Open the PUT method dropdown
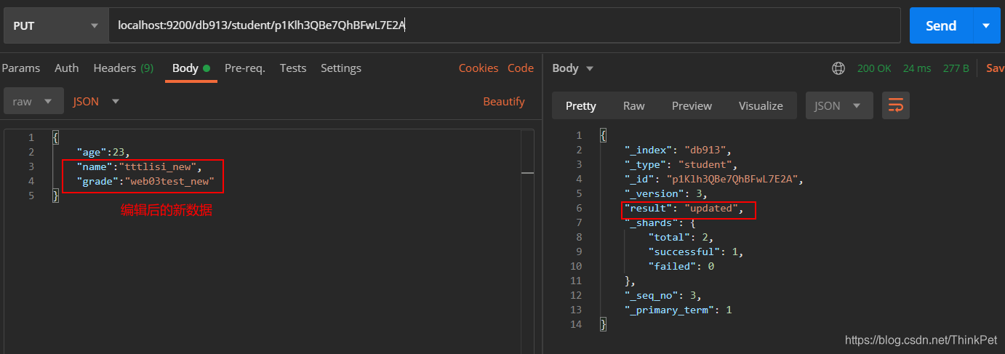The height and width of the screenshot is (354, 1005). [55, 25]
